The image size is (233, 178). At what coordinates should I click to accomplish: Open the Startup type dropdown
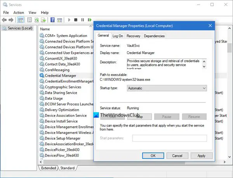(x=167, y=88)
